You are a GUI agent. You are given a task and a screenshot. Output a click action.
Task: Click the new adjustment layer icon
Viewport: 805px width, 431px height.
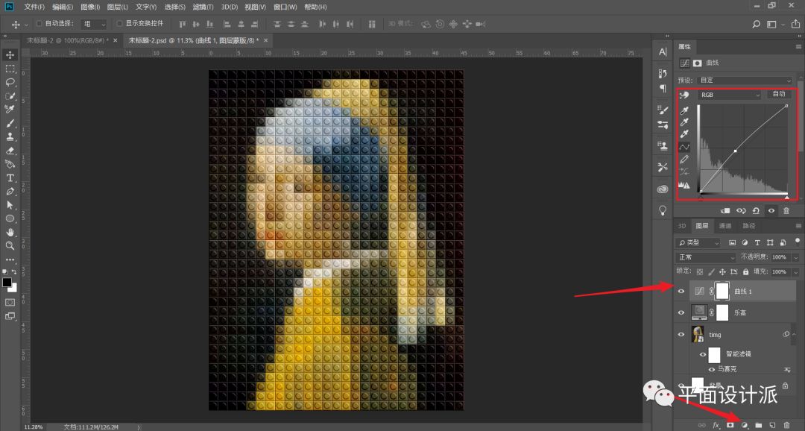click(x=744, y=424)
